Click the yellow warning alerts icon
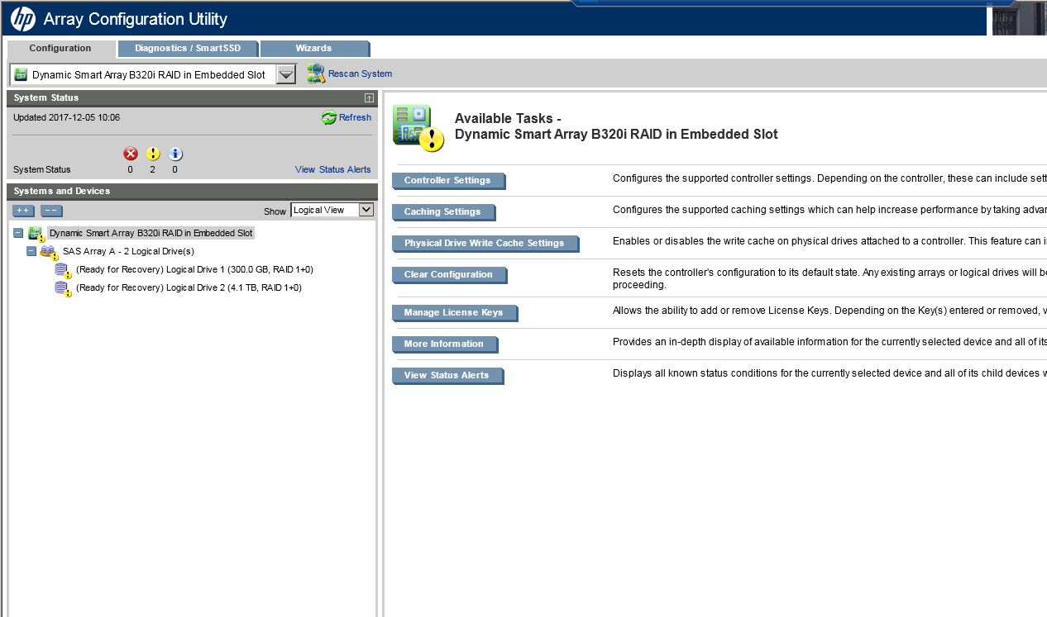Screen dimensions: 1047x617 tap(153, 154)
